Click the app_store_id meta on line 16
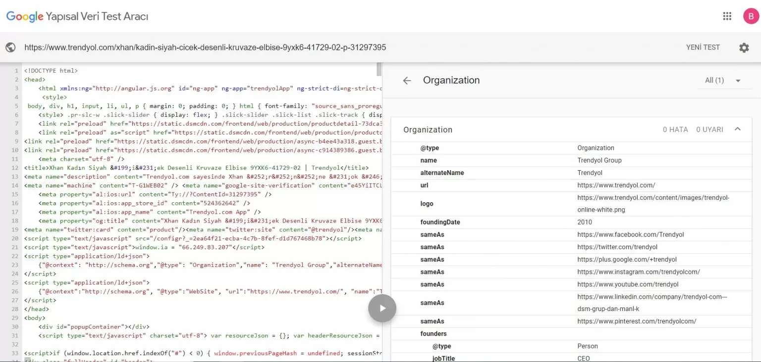The height and width of the screenshot is (362, 761). [x=144, y=203]
